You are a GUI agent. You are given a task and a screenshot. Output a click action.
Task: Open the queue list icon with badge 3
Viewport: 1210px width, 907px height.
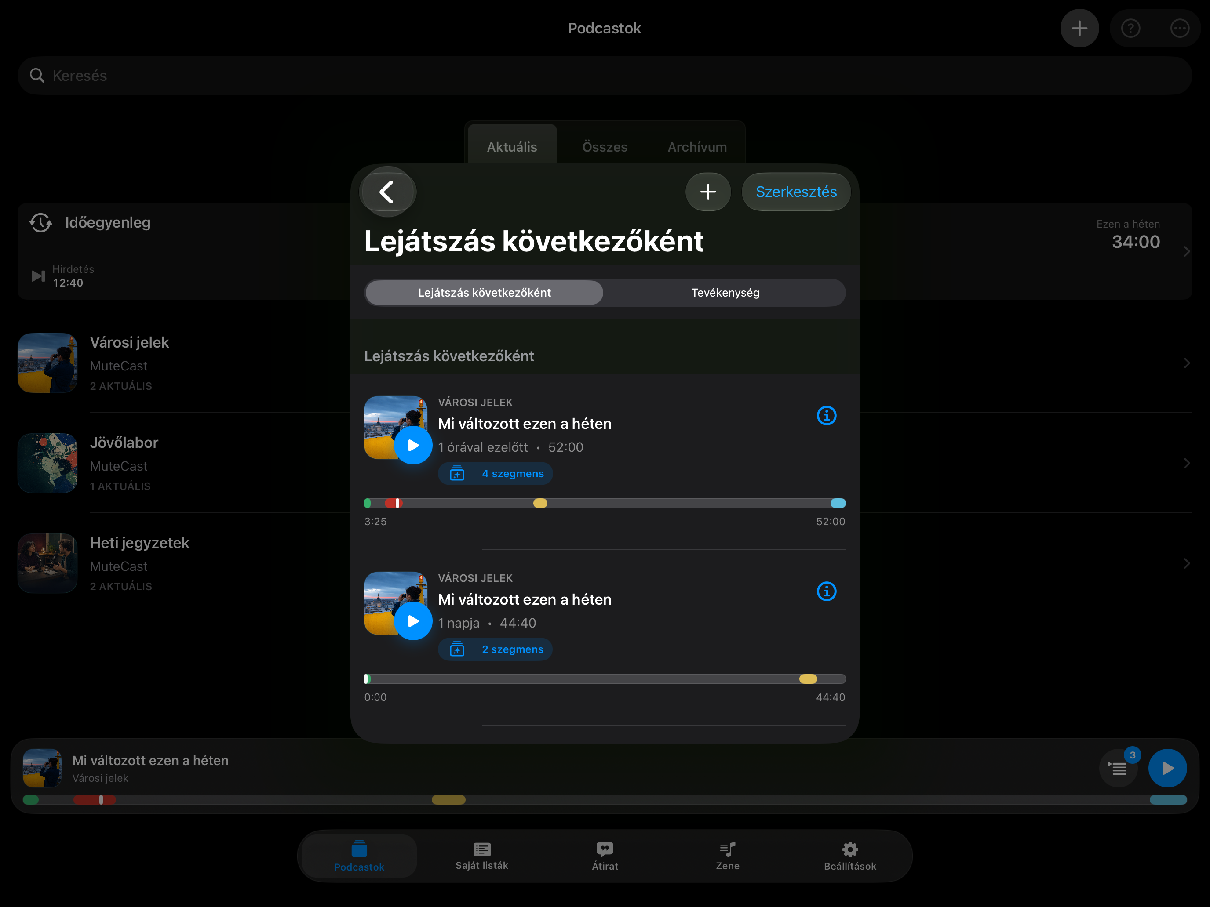click(x=1119, y=768)
